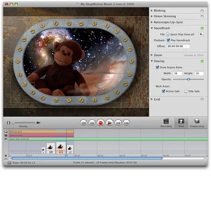Select frame thumbnail 9 in timeline
The height and width of the screenshot is (211, 211).
pos(43,150)
